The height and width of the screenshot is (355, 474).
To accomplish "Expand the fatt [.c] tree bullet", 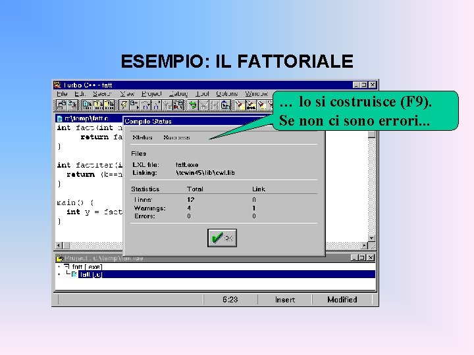I will click(59, 274).
